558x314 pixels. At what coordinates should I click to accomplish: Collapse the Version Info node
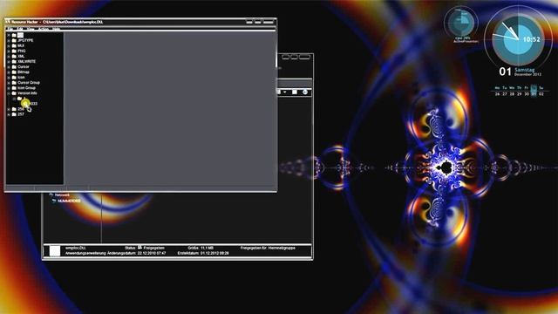tap(9, 93)
